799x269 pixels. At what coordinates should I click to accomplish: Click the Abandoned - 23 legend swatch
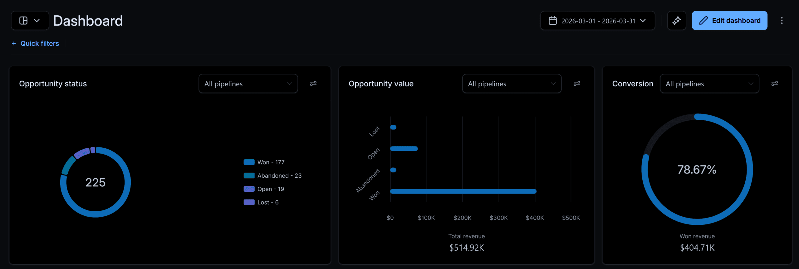[x=249, y=175]
